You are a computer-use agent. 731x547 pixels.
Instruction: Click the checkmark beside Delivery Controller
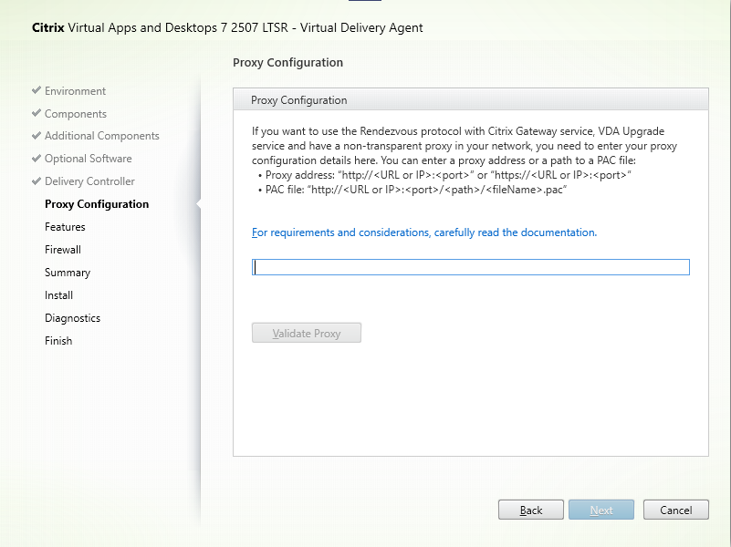pos(37,181)
